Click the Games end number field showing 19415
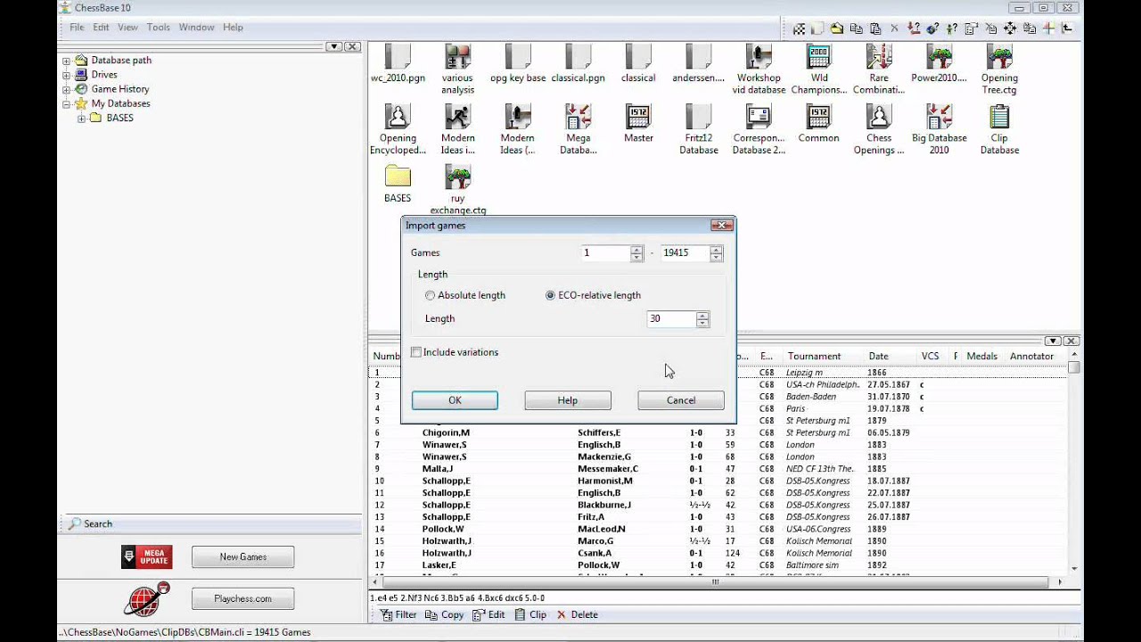Viewport: 1141px width, 642px height. 685,253
